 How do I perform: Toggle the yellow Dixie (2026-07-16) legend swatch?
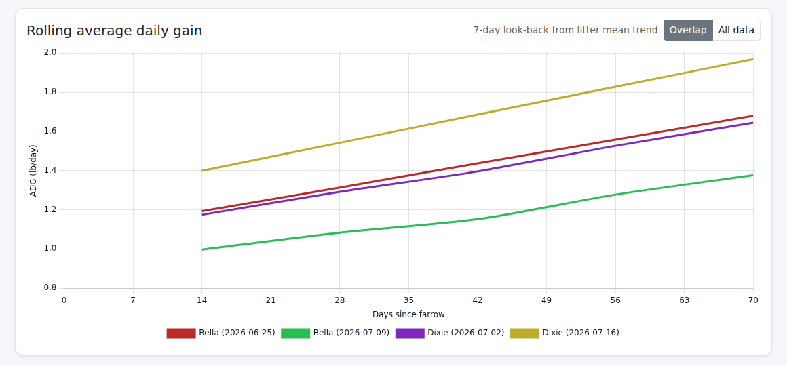[x=524, y=333]
